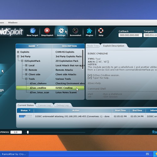Select the Exploit Description tab
The image size is (157, 157).
[x=114, y=46]
